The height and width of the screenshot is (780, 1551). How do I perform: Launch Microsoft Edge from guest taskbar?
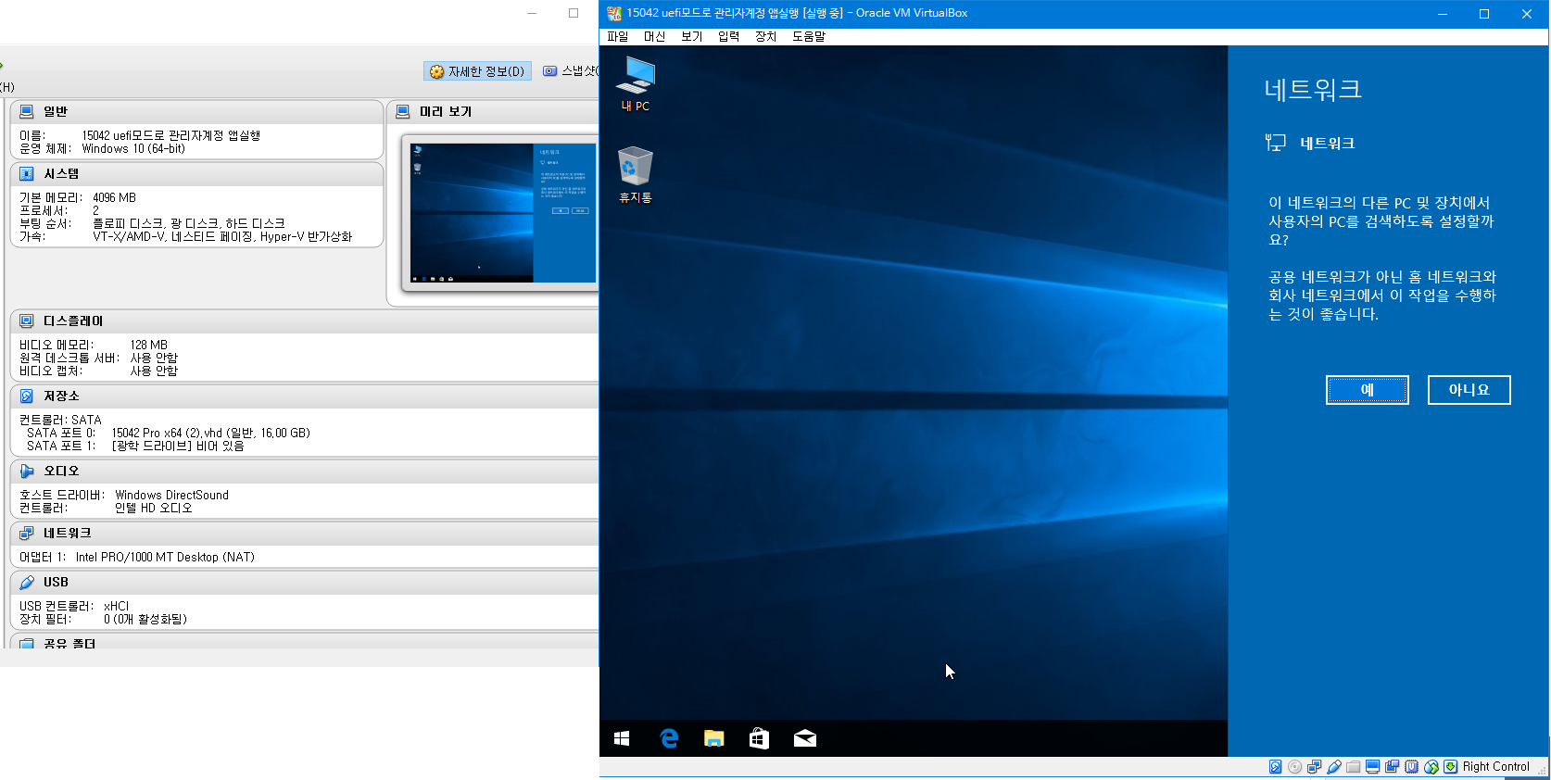tap(669, 738)
